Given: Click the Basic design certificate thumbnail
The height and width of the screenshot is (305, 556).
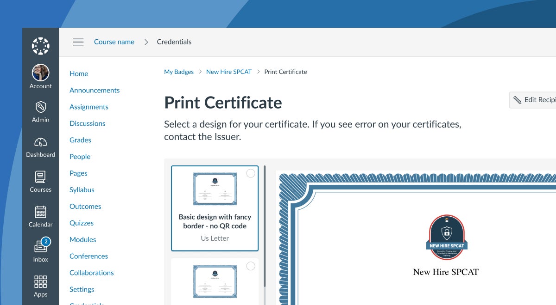Looking at the screenshot, I should 215,189.
